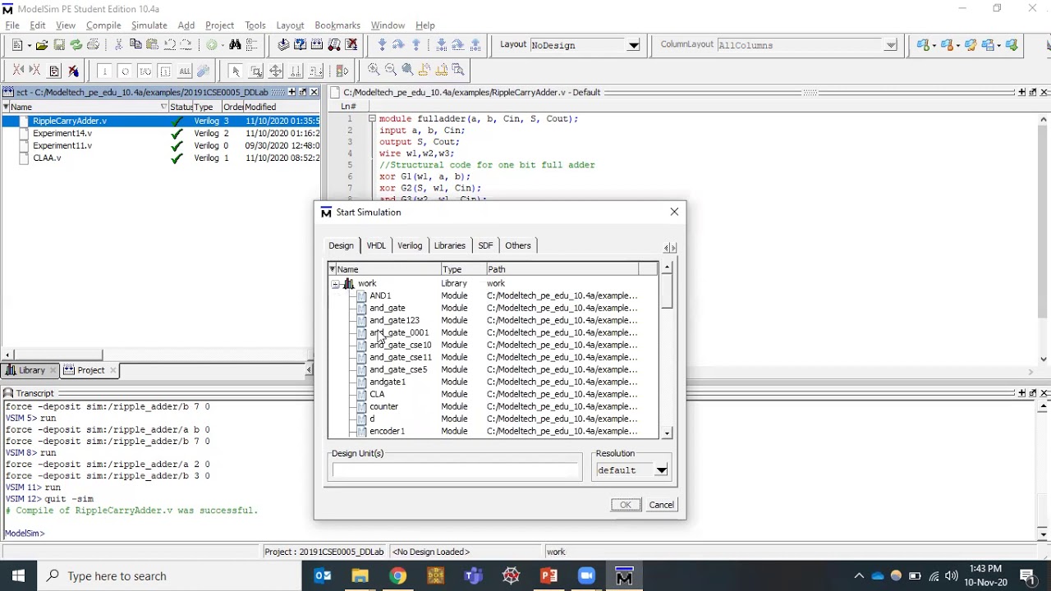Click the OK button in Start Simulation
The height and width of the screenshot is (591, 1051).
tap(626, 505)
